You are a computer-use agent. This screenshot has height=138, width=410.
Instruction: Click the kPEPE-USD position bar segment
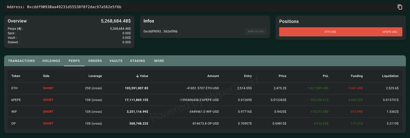pyautogui.click(x=390, y=32)
